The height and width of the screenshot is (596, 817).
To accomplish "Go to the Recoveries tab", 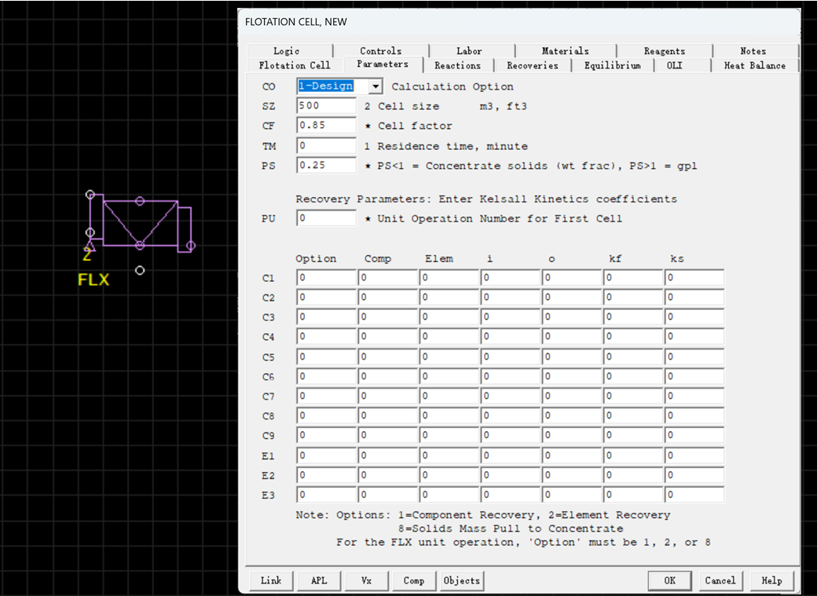I will click(x=533, y=65).
